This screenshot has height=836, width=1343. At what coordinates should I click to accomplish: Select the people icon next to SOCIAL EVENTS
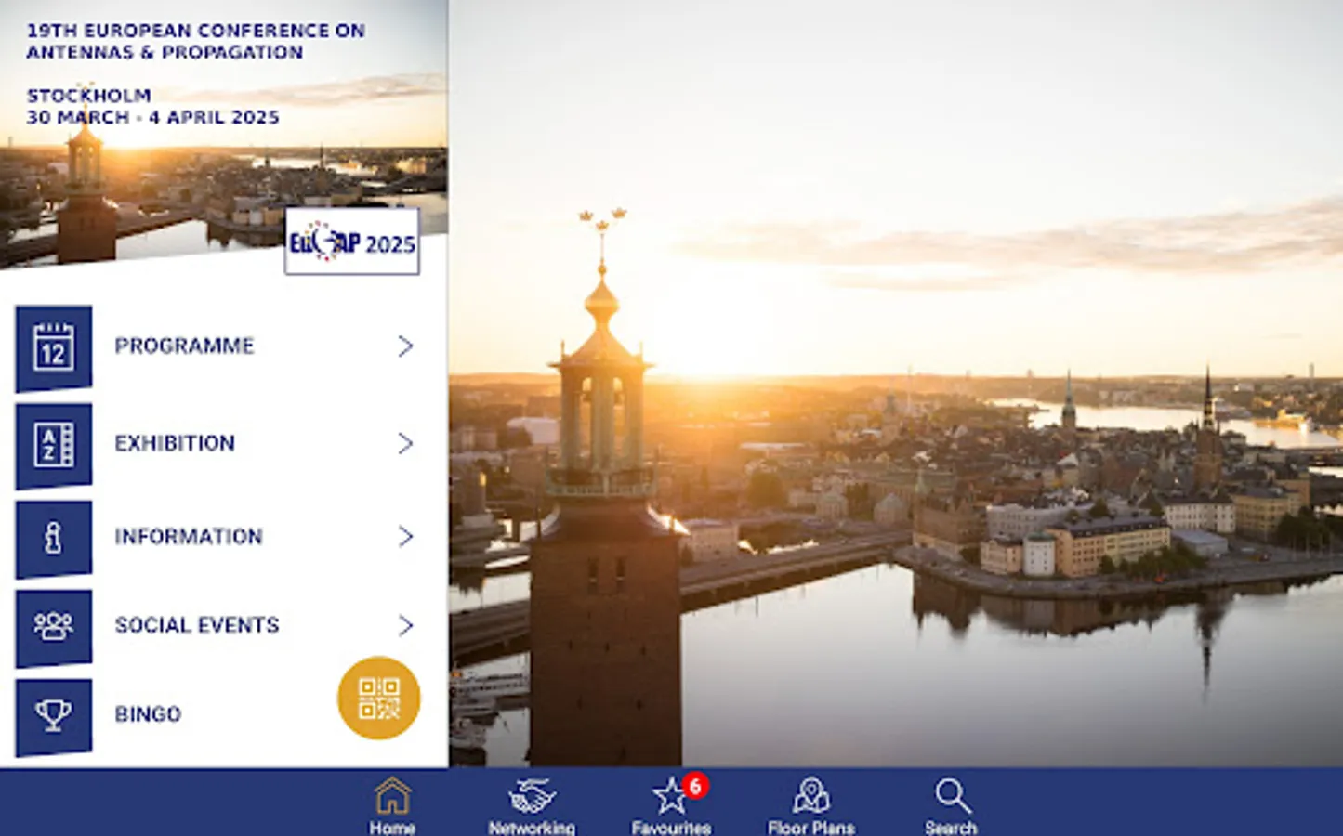coord(54,625)
